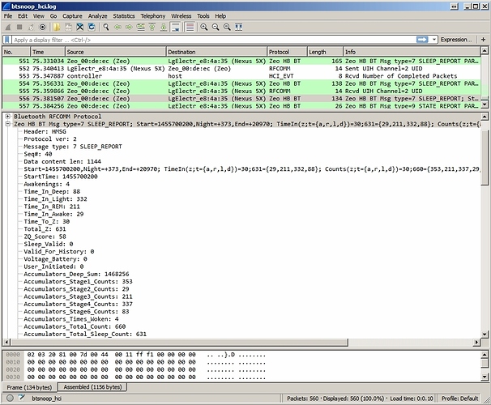Select packet 553 HCI_EVT row
The width and height of the screenshot is (491, 405).
tap(241, 76)
